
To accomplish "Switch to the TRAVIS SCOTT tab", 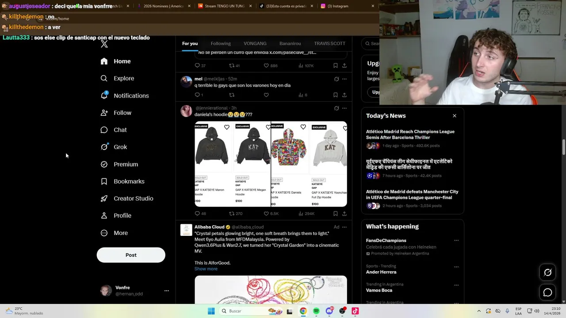I will click(329, 43).
